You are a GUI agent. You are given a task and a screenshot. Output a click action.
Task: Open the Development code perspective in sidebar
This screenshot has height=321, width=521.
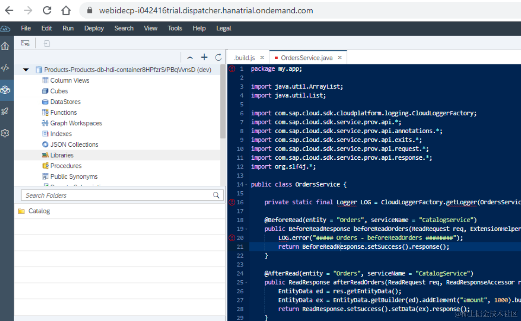point(5,68)
